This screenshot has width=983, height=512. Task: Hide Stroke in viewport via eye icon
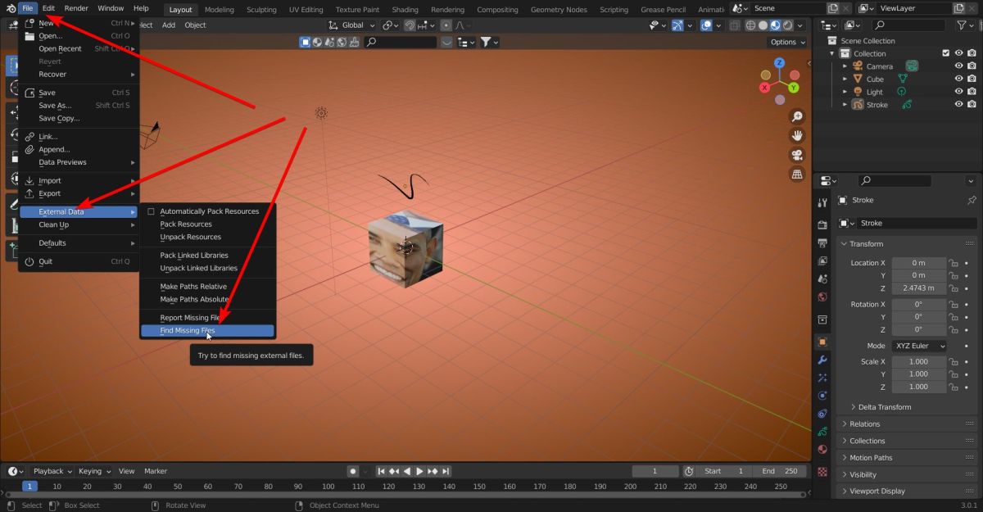958,105
